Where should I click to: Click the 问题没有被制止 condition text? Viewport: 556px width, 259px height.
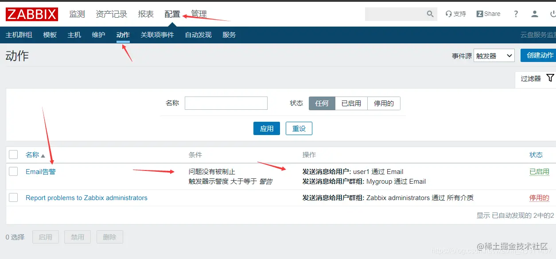coord(212,172)
